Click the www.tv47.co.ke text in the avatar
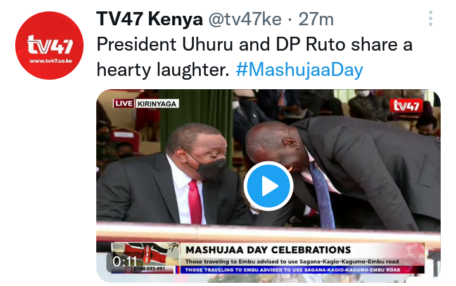This screenshot has width=456, height=286. tap(51, 61)
